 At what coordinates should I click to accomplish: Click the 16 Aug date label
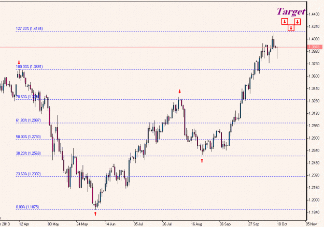pos(196,224)
